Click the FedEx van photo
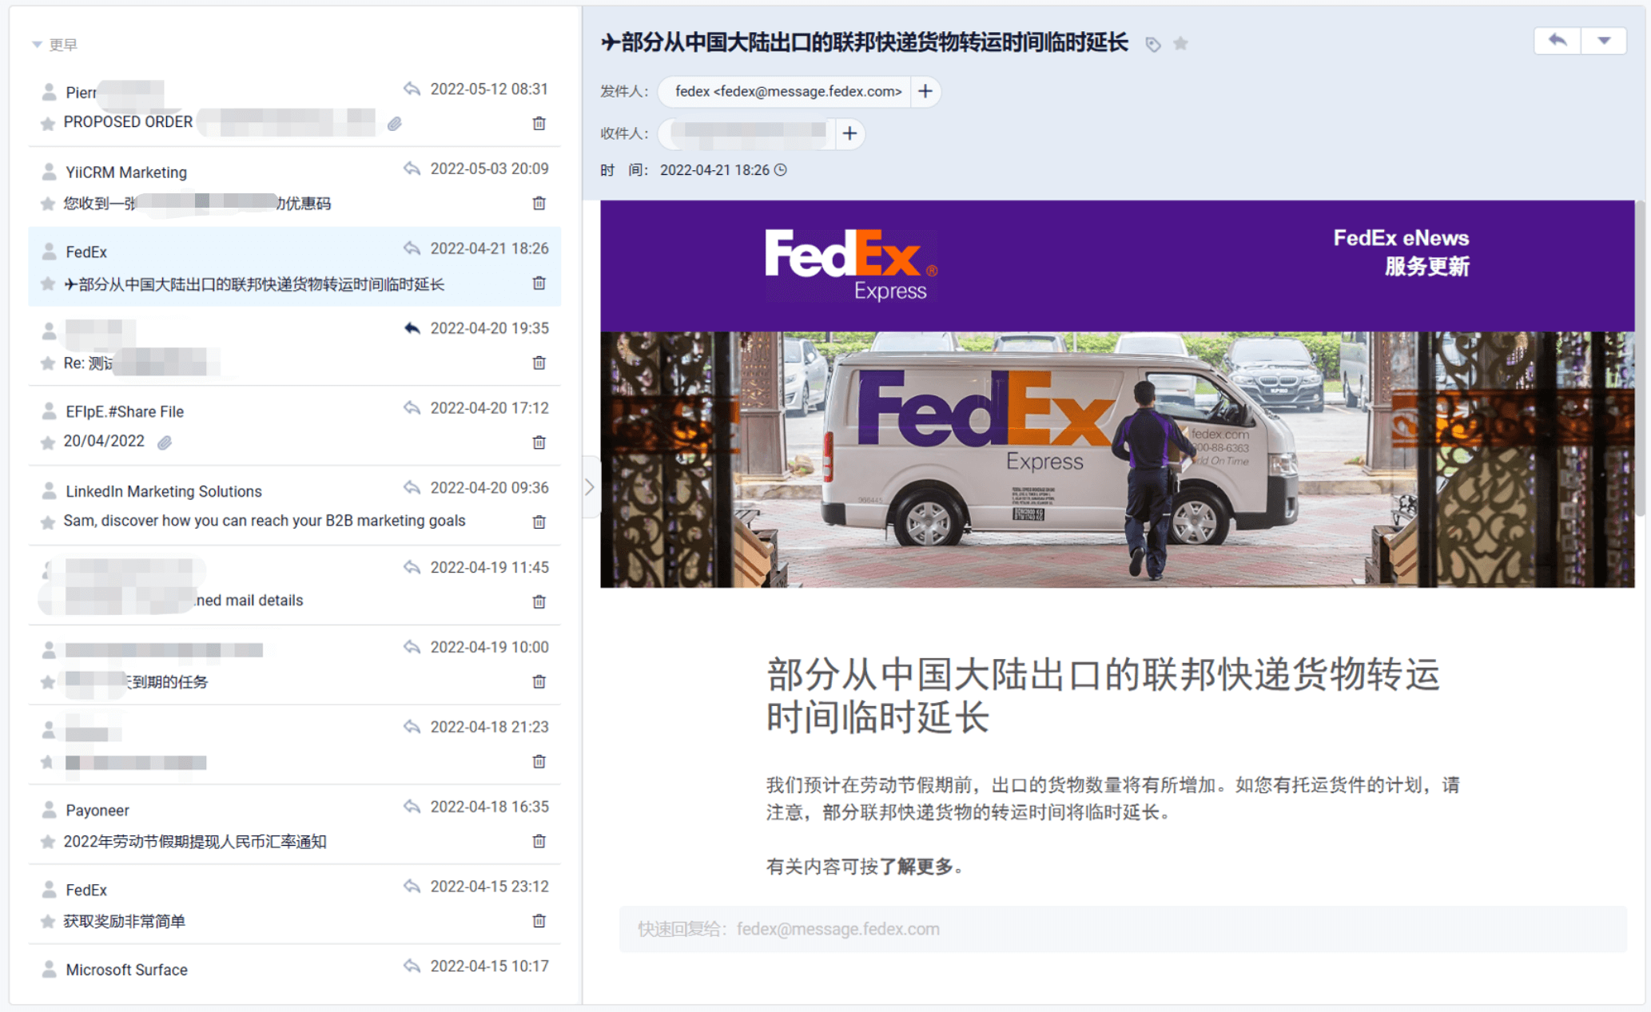 (x=1117, y=460)
